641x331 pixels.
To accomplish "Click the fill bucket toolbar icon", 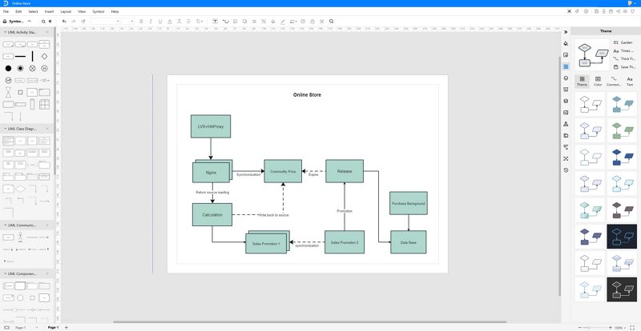I will click(x=273, y=22).
